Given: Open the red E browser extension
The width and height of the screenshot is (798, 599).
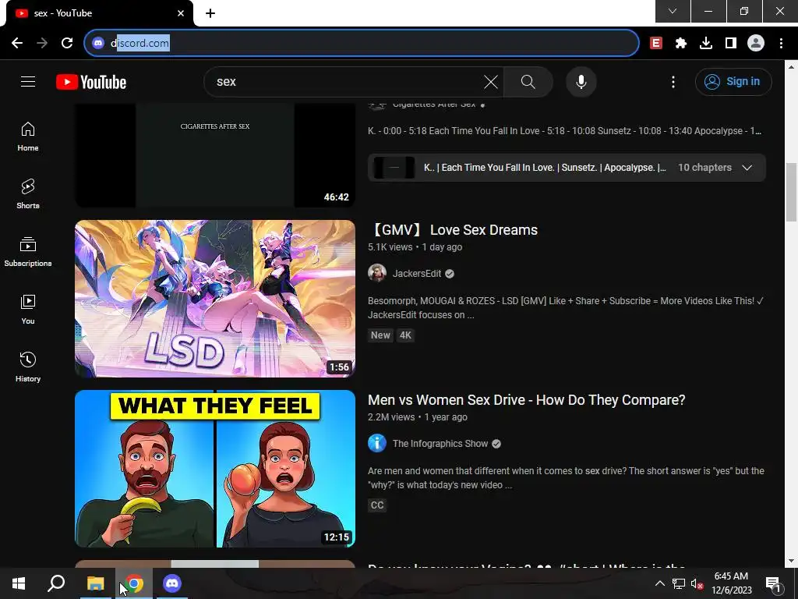Looking at the screenshot, I should pyautogui.click(x=656, y=44).
